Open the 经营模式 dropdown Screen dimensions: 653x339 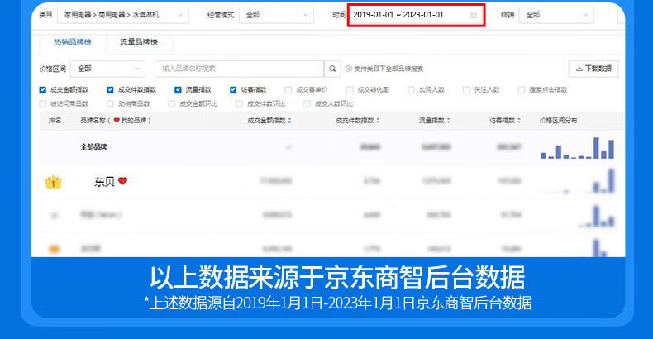[x=277, y=15]
